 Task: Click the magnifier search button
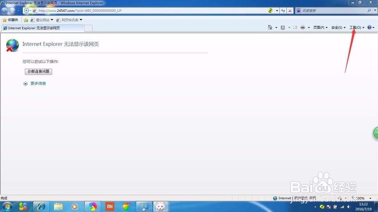(369, 10)
